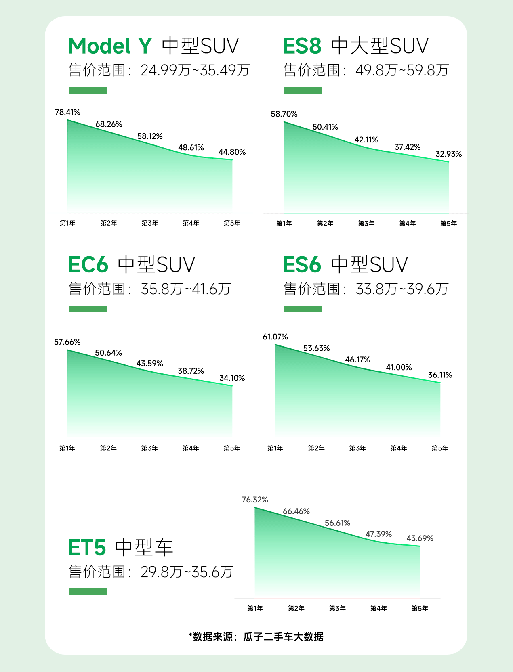Click 第3年 axis label on Model Y chart
Image resolution: width=513 pixels, height=672 pixels.
pos(149,223)
